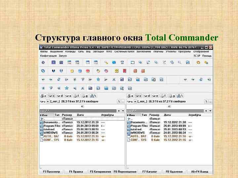Open the Конфигурация menu

point(48,56)
